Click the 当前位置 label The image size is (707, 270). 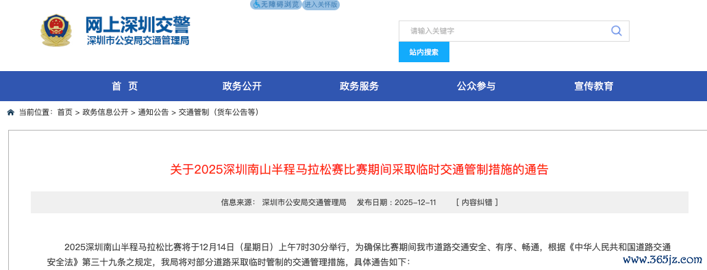pyautogui.click(x=36, y=113)
